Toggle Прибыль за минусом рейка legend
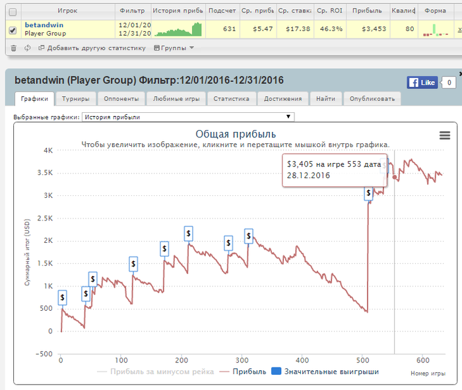 pyautogui.click(x=155, y=372)
